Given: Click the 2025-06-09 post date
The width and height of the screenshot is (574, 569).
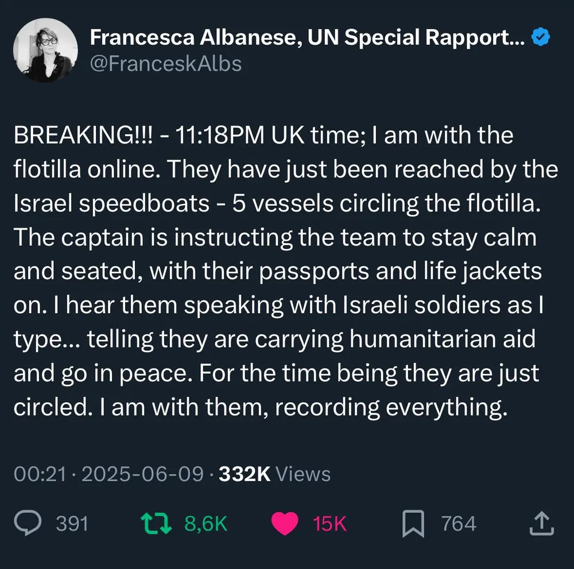Looking at the screenshot, I should pos(143,474).
